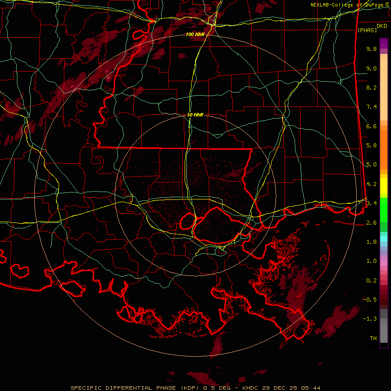Click the 1.8 value on the legend
The width and height of the screenshot is (391, 391).
[371, 242]
